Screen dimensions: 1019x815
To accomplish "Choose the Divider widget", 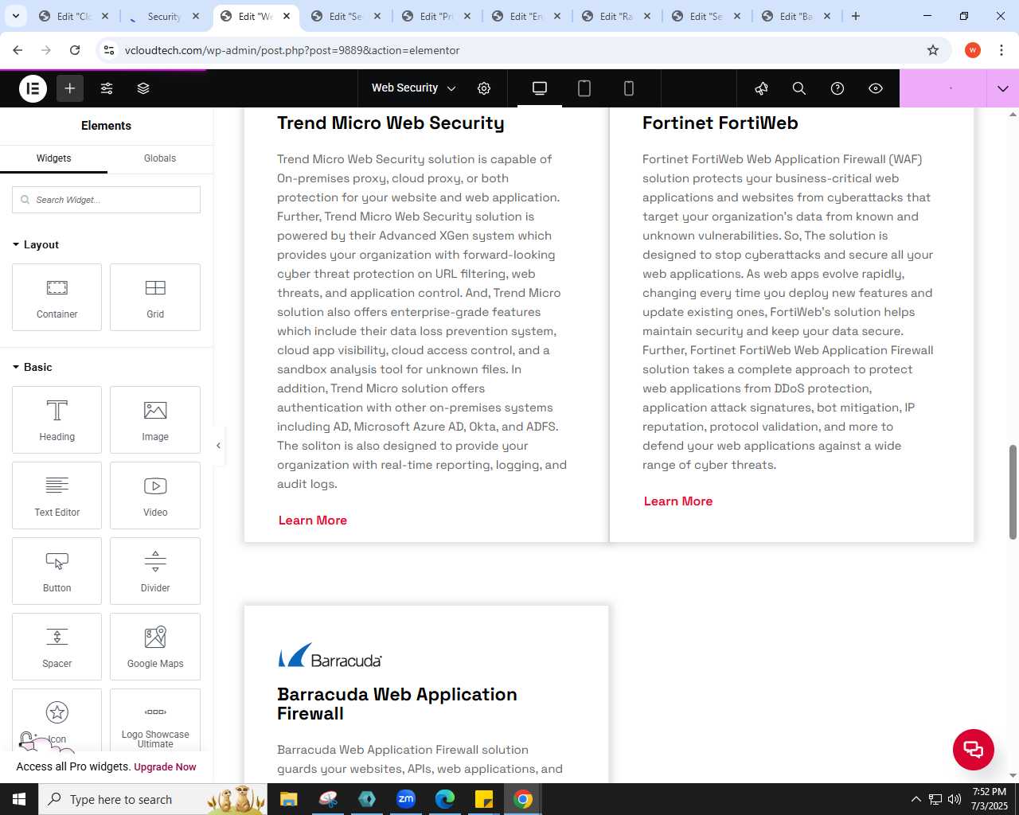I will coord(155,571).
